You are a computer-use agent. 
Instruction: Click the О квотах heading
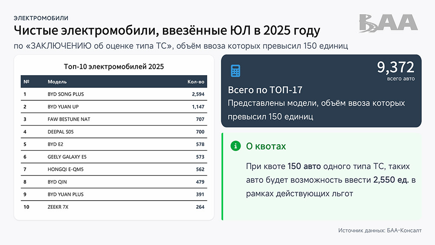(x=266, y=146)
